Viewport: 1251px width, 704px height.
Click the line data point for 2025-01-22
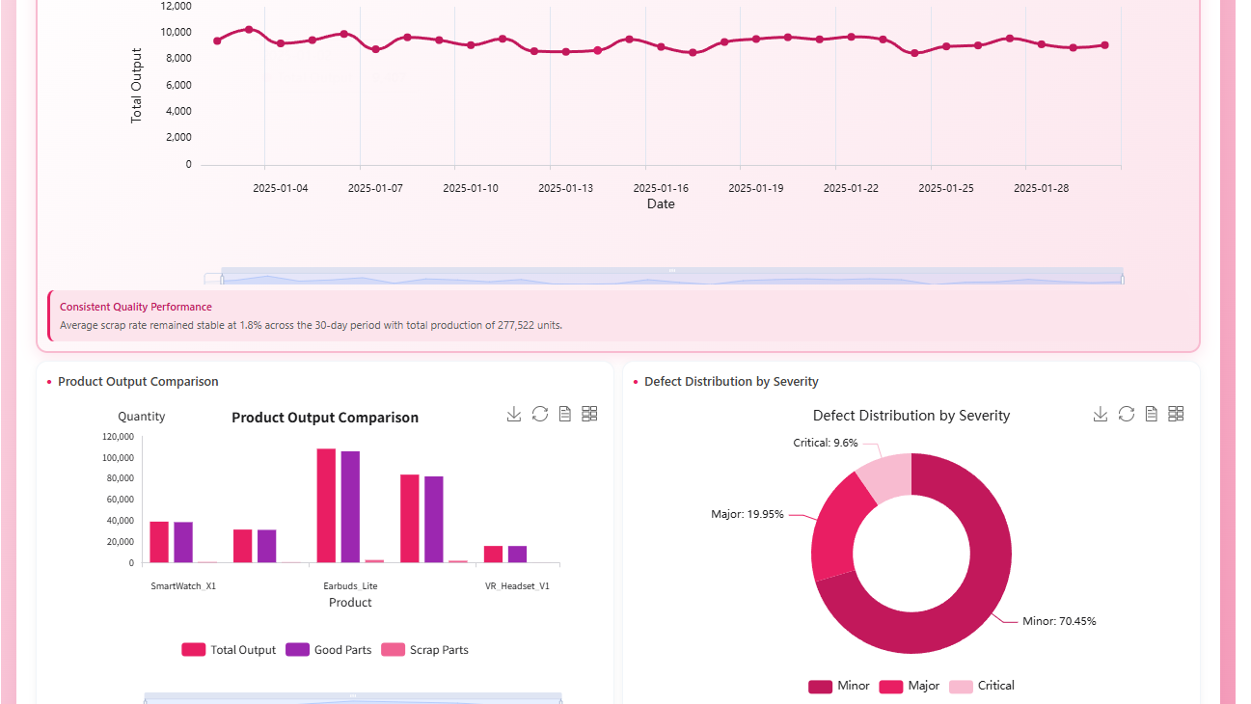click(851, 37)
